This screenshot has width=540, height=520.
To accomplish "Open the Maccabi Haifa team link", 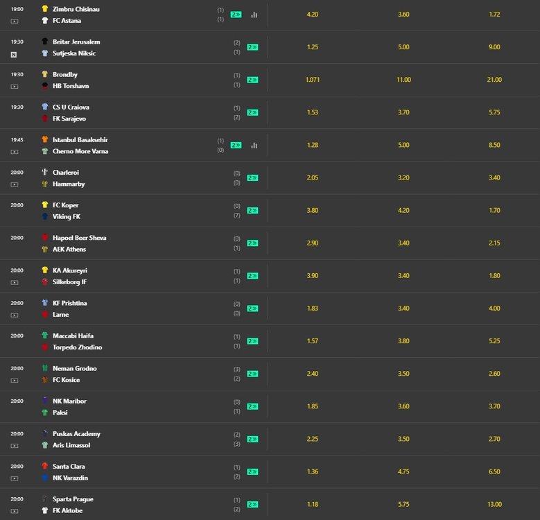I will [x=73, y=336].
